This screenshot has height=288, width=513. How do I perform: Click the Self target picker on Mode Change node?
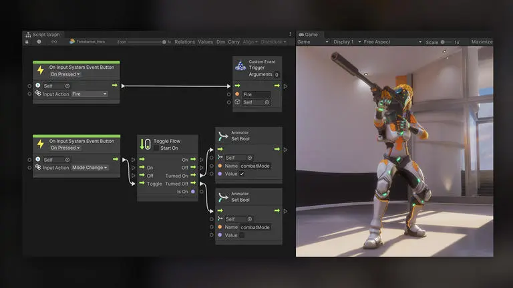point(67,160)
